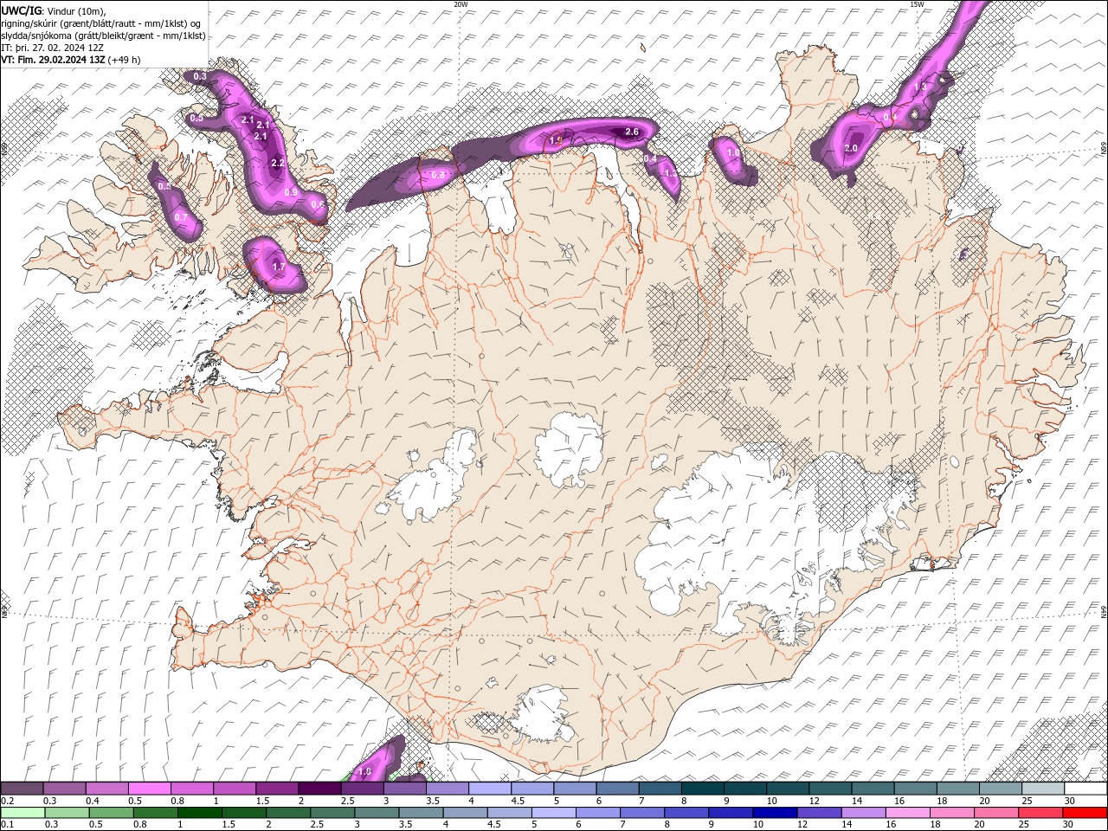Screen dimensions: 1108x831
Task: Click the 0.3 precipitation value on the map
Action: point(200,76)
